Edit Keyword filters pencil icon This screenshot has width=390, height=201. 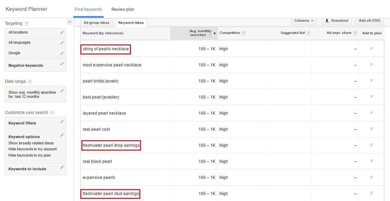tap(62, 121)
